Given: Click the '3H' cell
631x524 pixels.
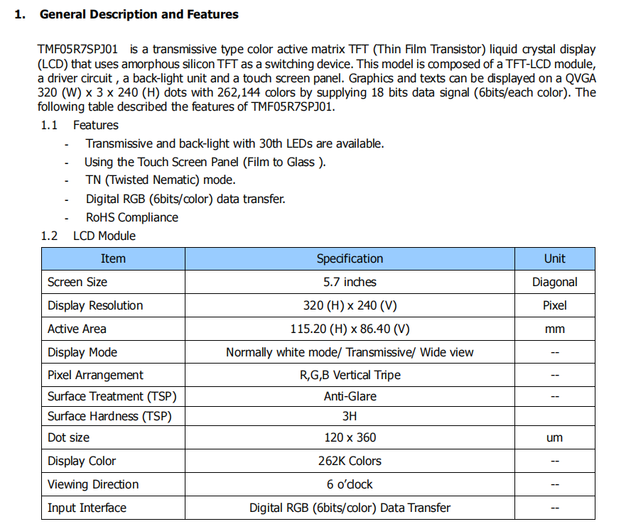Looking at the screenshot, I should click(350, 416).
